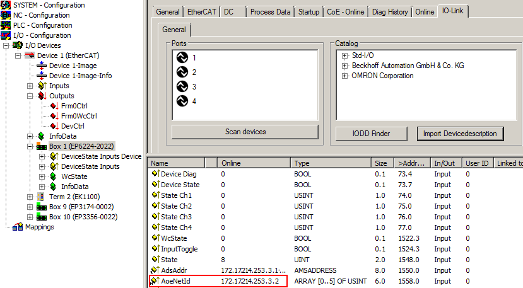The image size is (523, 288).
Task: Click the PLC - Configuration icon
Action: point(6,25)
